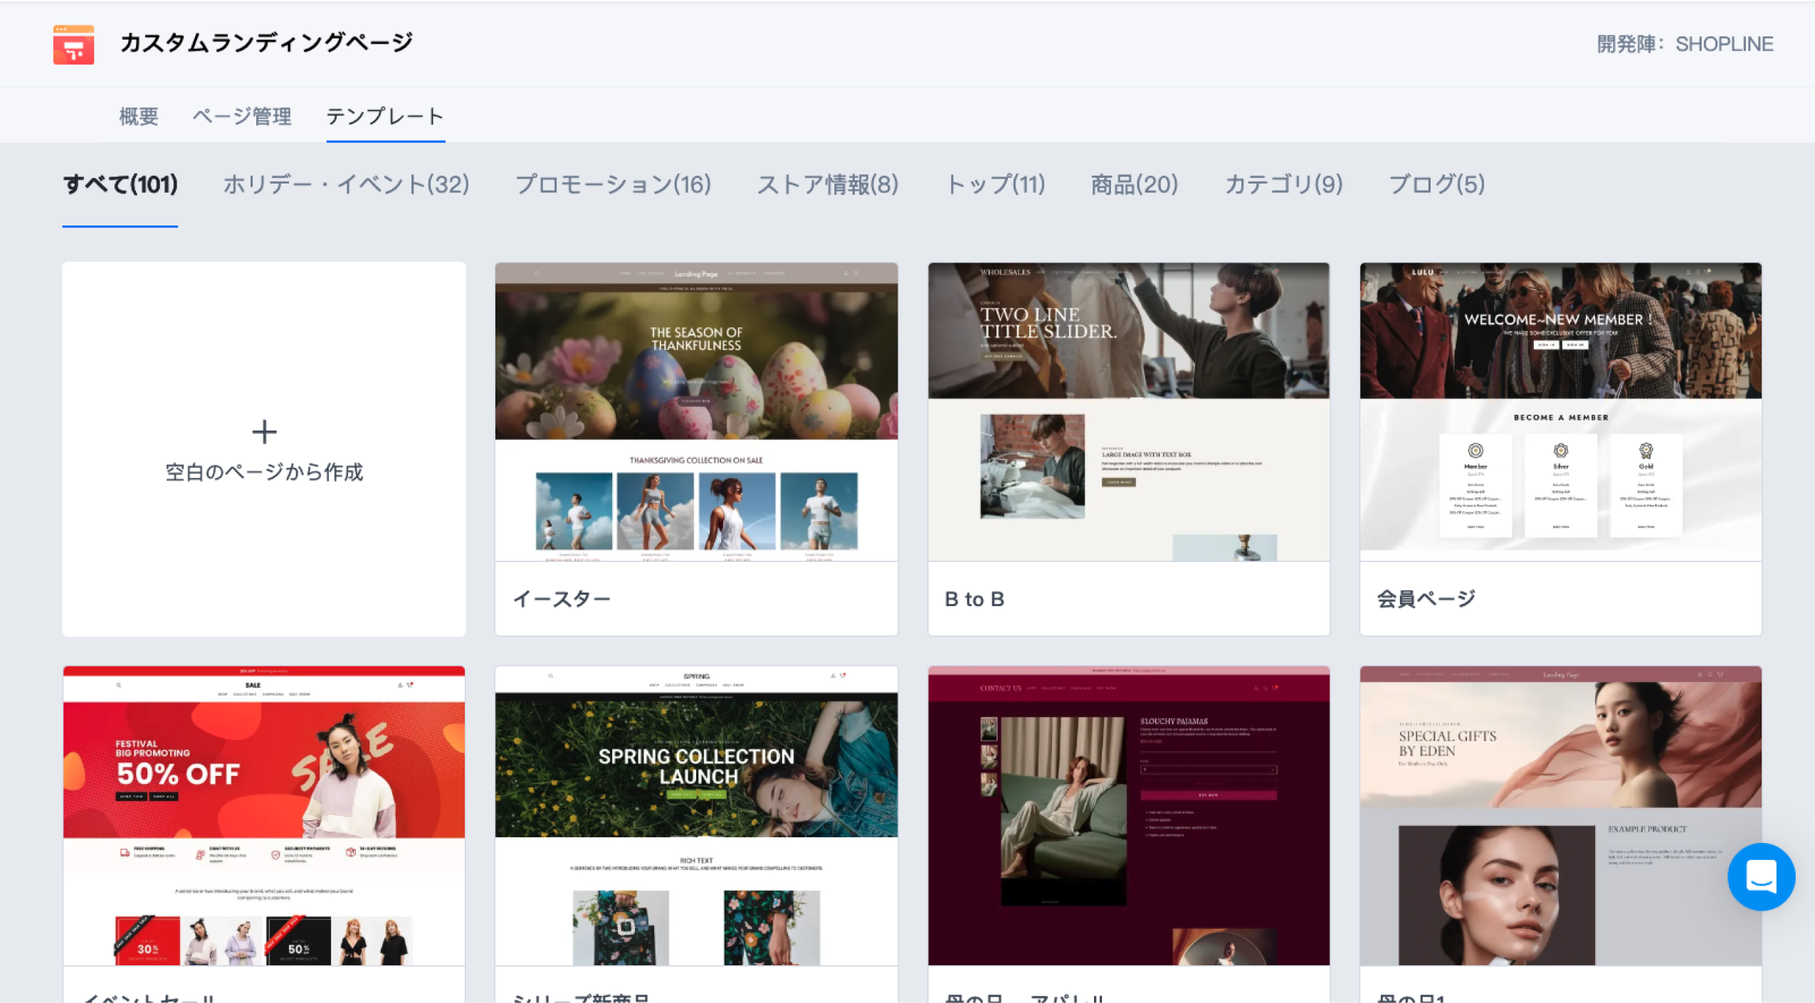Open the ページ管理 tab
The height and width of the screenshot is (1003, 1815).
[242, 116]
